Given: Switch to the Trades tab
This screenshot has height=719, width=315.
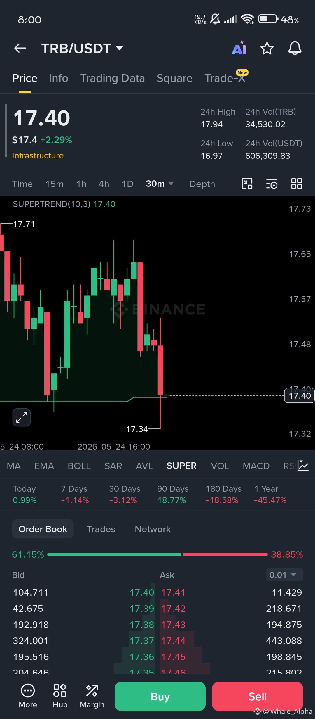Looking at the screenshot, I should (101, 529).
